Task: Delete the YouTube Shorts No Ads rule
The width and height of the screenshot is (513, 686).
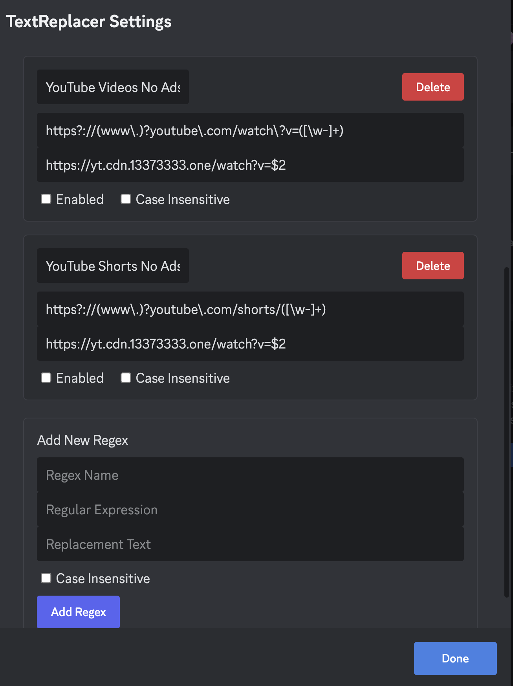Action: (x=433, y=266)
